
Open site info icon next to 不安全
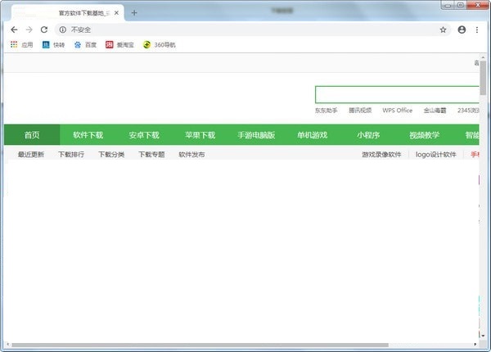click(63, 29)
